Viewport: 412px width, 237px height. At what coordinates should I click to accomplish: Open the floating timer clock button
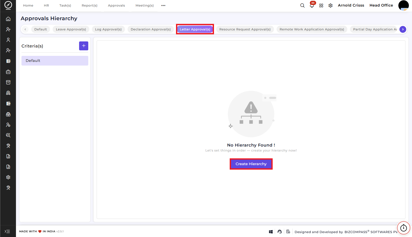pos(403,228)
